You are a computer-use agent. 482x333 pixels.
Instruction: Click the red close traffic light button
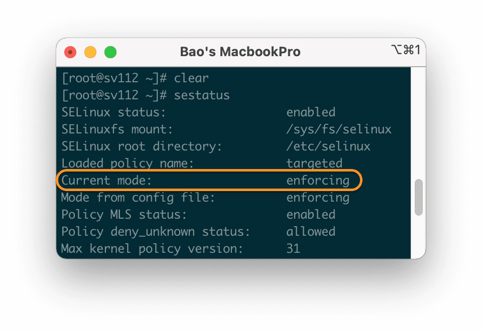tap(70, 52)
